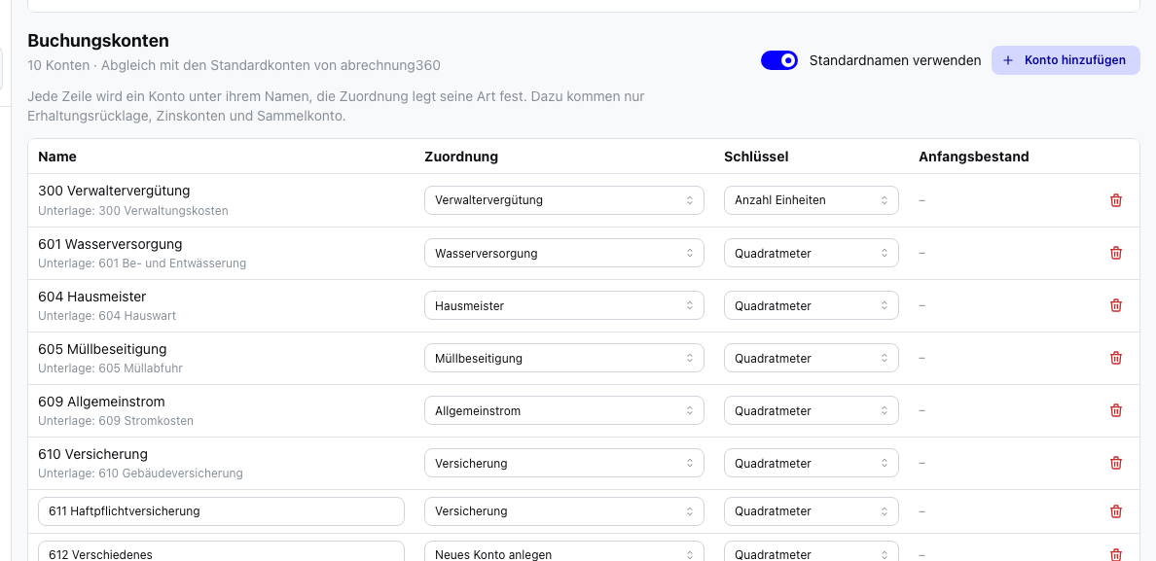Screen dimensions: 1156x561
Task: Click Unterlage: 300 Verwaltungskosten text
Action: 133,211
